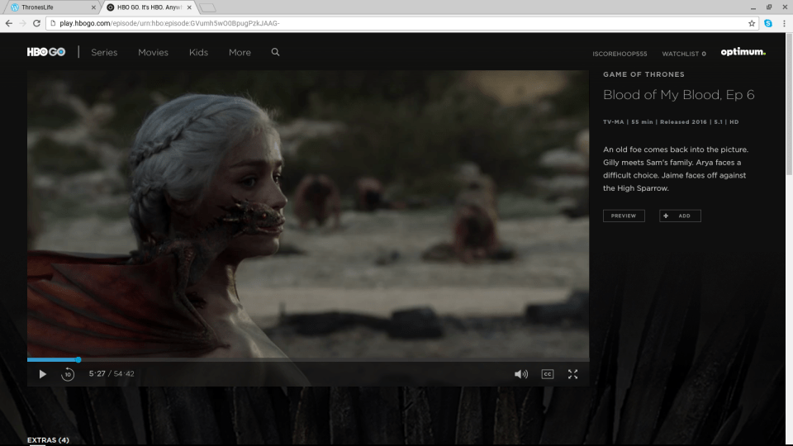Click the video progress bar scrubber

(78, 359)
